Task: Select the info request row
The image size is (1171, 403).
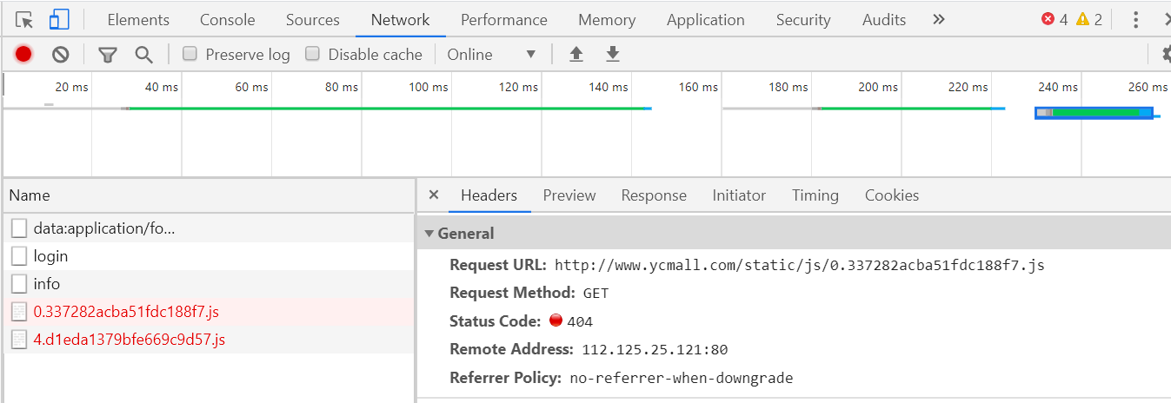Action: (209, 284)
